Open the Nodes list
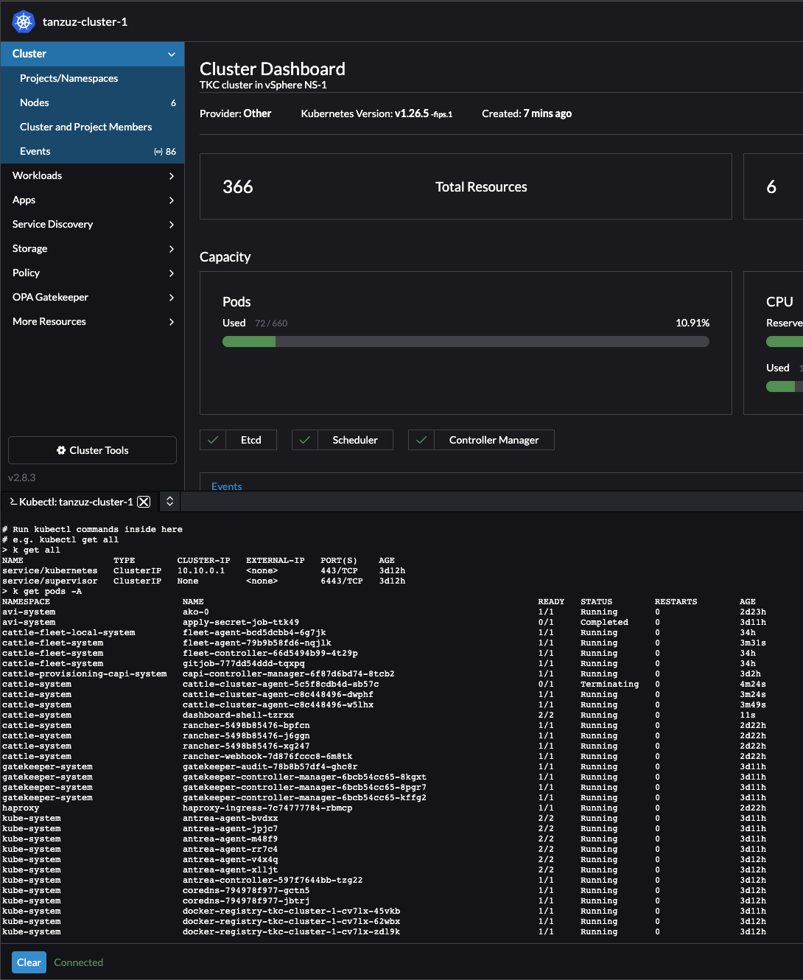Image resolution: width=803 pixels, height=980 pixels. (x=92, y=102)
